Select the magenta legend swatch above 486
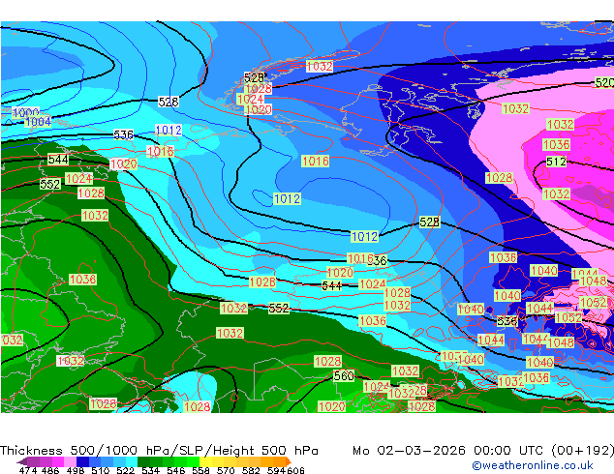 [57, 461]
